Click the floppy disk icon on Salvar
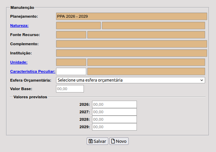Screen dimensions: 216x152 [91, 141]
